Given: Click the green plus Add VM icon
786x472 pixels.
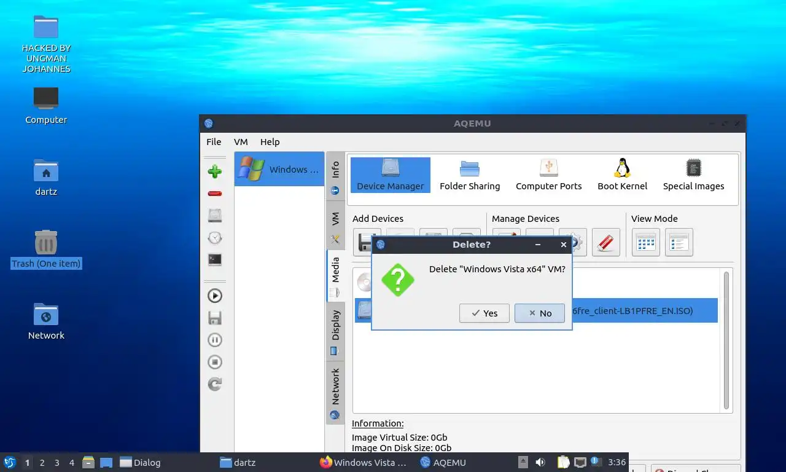Looking at the screenshot, I should tap(215, 171).
